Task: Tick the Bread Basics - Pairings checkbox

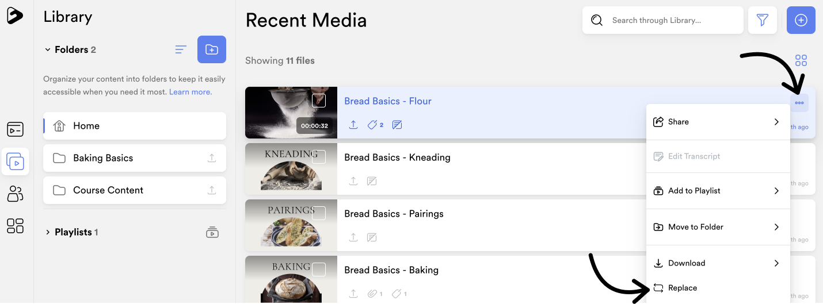Action: point(319,213)
